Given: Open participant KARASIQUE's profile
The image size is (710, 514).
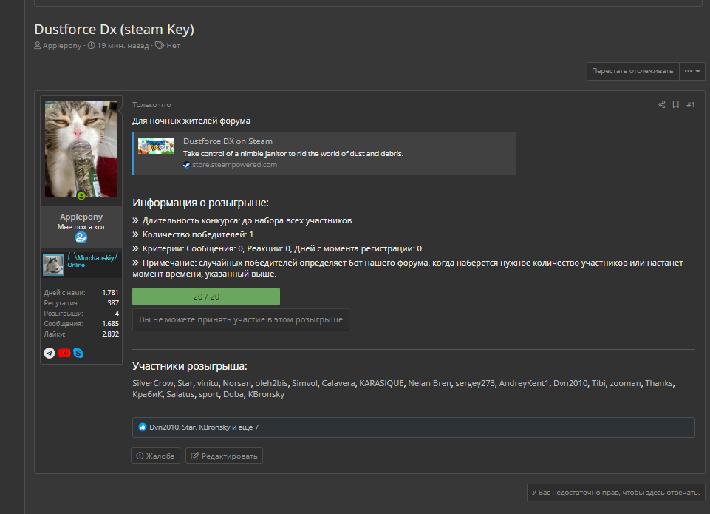Looking at the screenshot, I should (381, 383).
